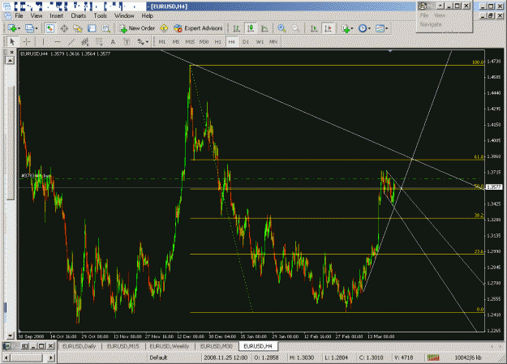The image size is (507, 364).
Task: Switch timeframe to D1
Action: coord(246,41)
